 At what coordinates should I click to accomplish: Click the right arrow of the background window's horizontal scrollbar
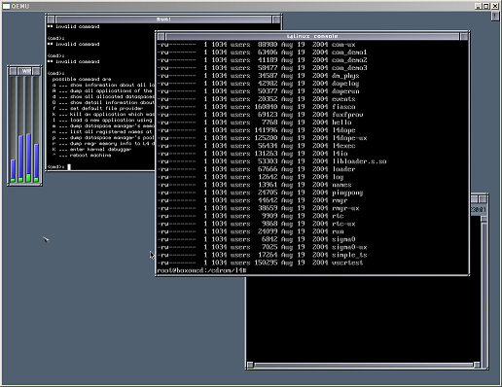[477, 365]
